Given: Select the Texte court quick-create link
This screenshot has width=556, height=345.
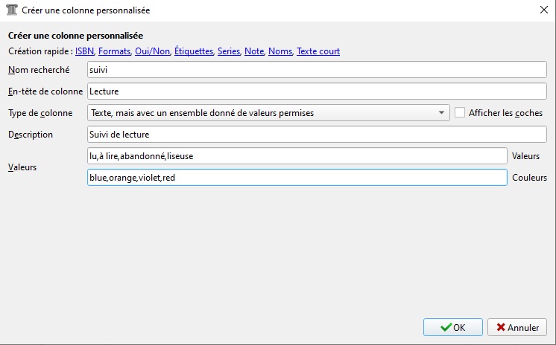Looking at the screenshot, I should point(318,51).
